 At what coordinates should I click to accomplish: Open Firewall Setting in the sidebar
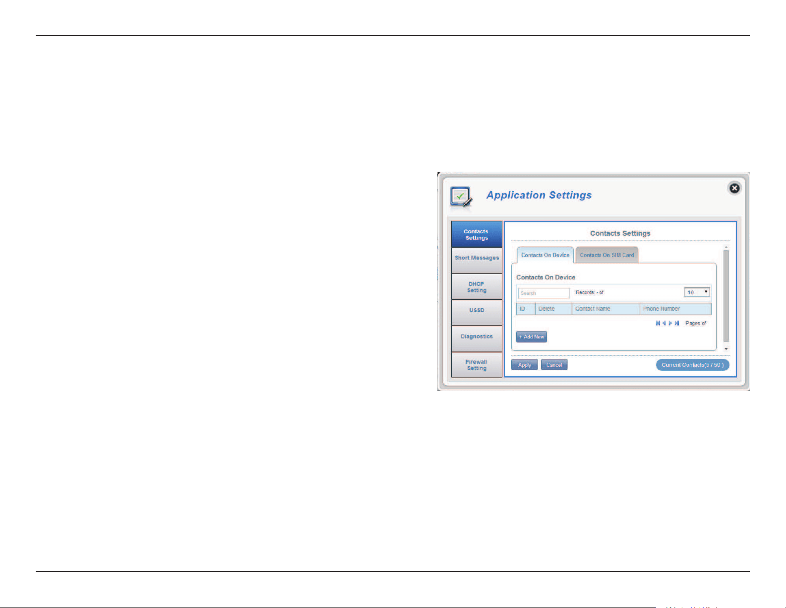pos(477,365)
